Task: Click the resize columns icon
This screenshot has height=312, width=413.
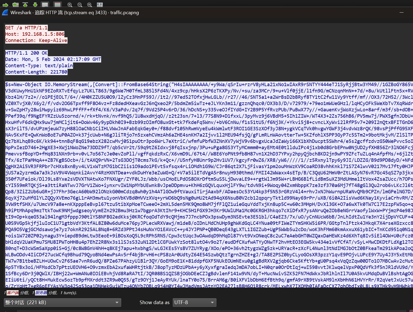Action: [100, 4]
